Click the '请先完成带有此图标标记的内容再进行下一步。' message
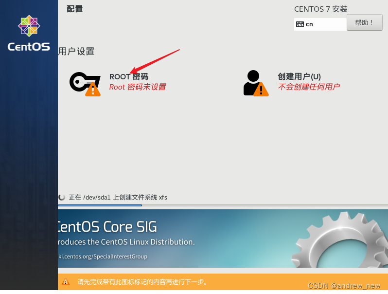388x294 pixels. pyautogui.click(x=142, y=282)
